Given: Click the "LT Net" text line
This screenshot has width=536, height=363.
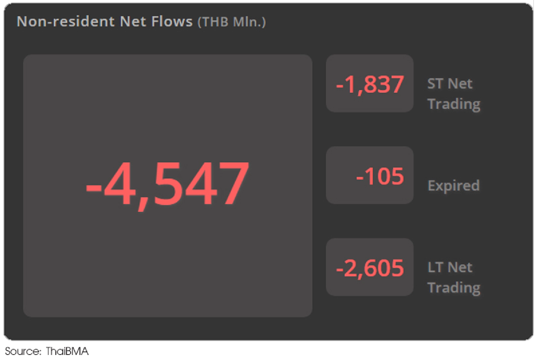Looking at the screenshot, I should click(450, 267).
